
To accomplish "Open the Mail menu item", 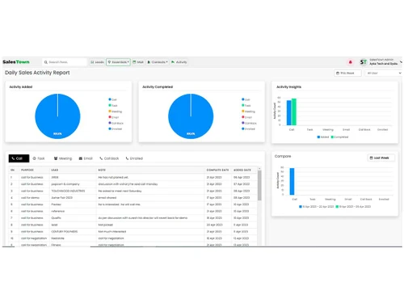I will [x=138, y=62].
